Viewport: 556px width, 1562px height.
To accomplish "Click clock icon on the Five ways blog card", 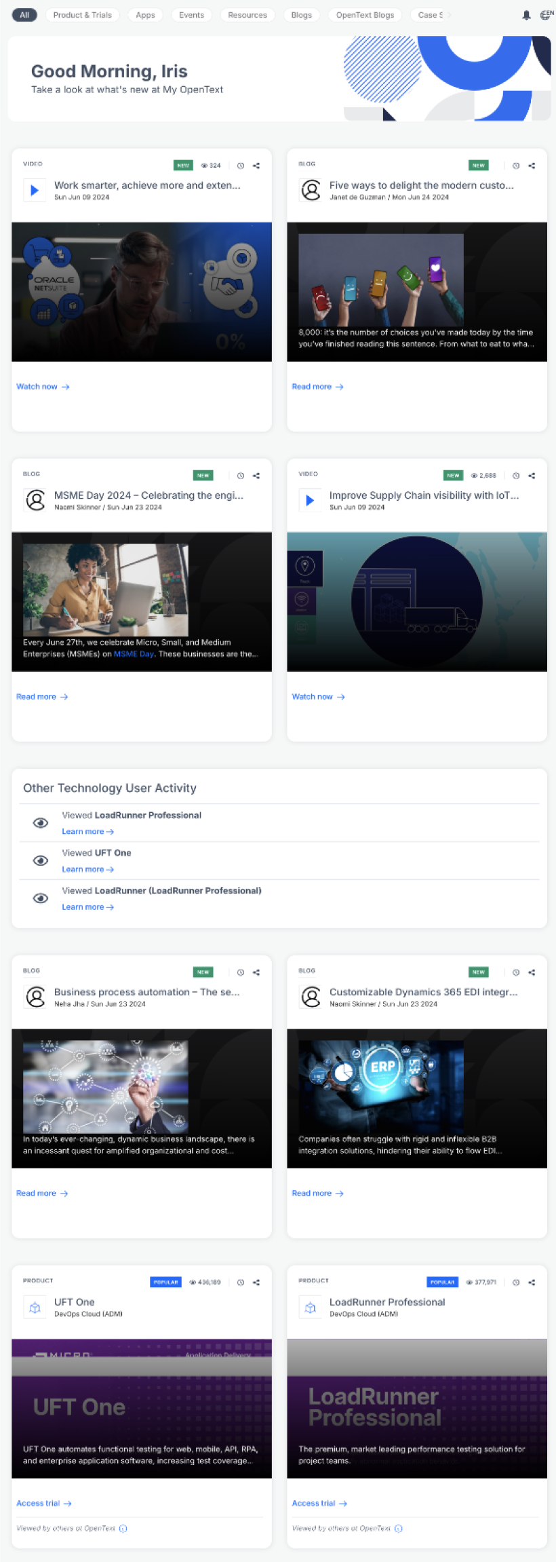I will [516, 166].
